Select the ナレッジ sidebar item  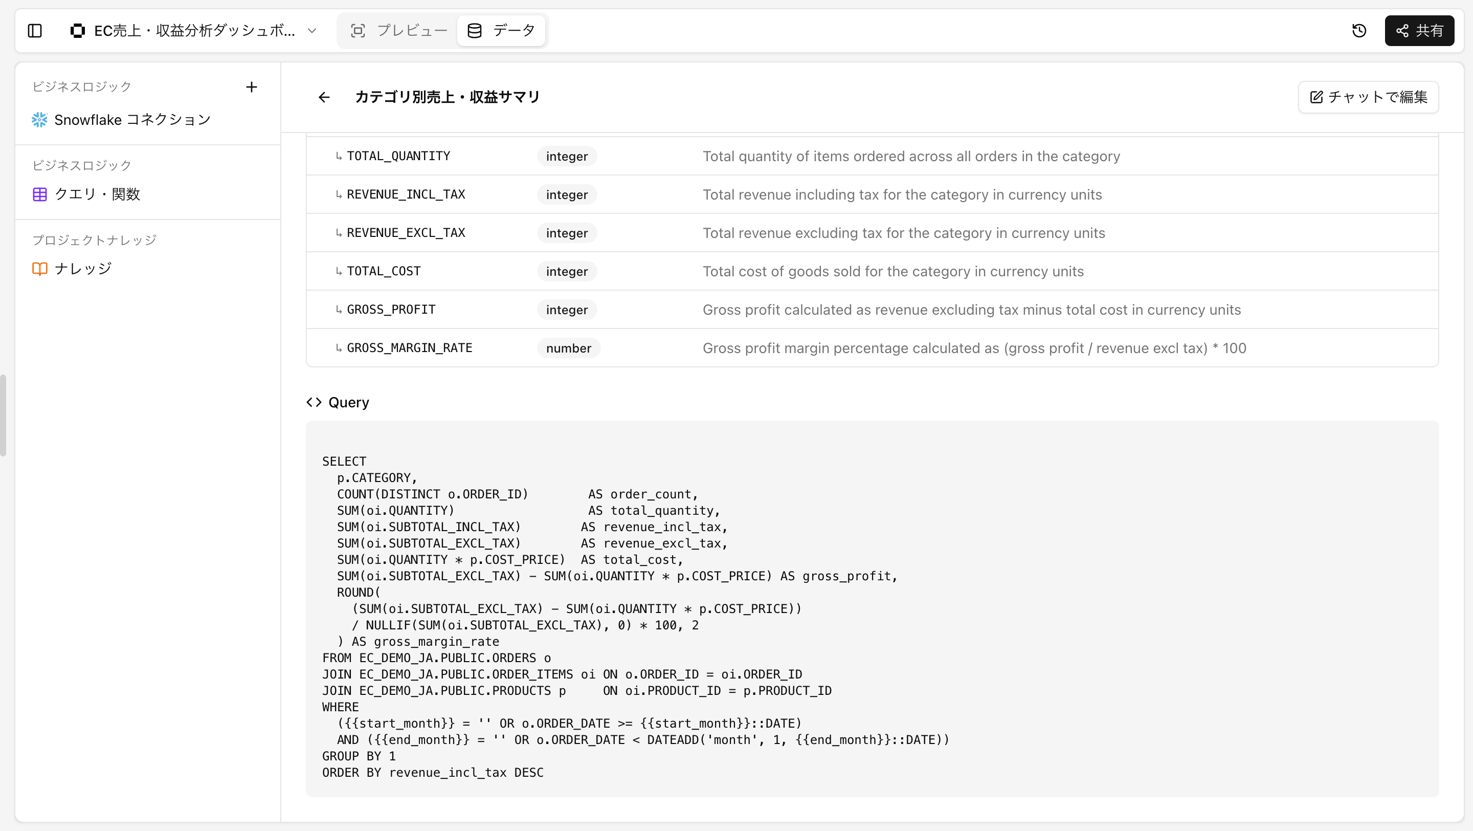pyautogui.click(x=83, y=269)
